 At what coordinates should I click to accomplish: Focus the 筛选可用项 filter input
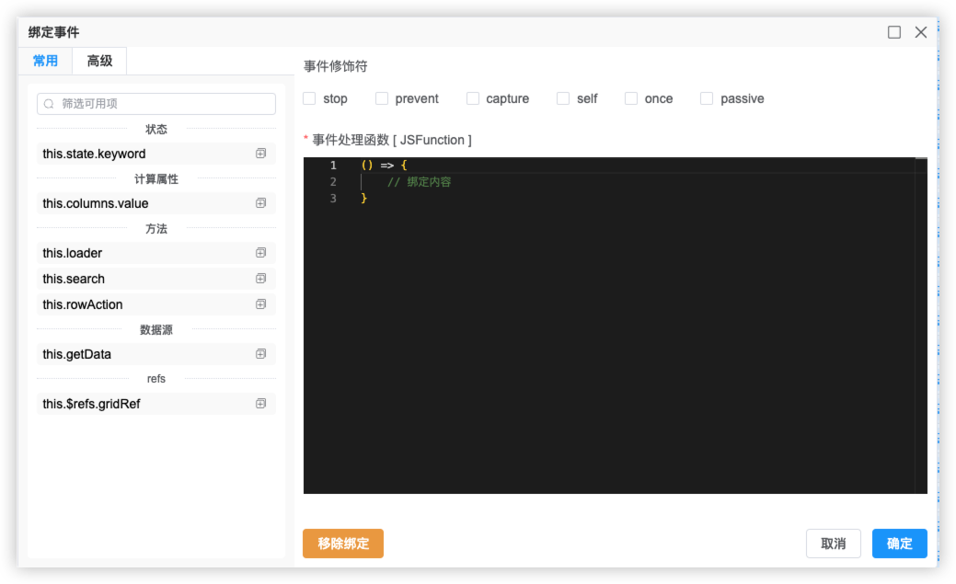(x=156, y=104)
